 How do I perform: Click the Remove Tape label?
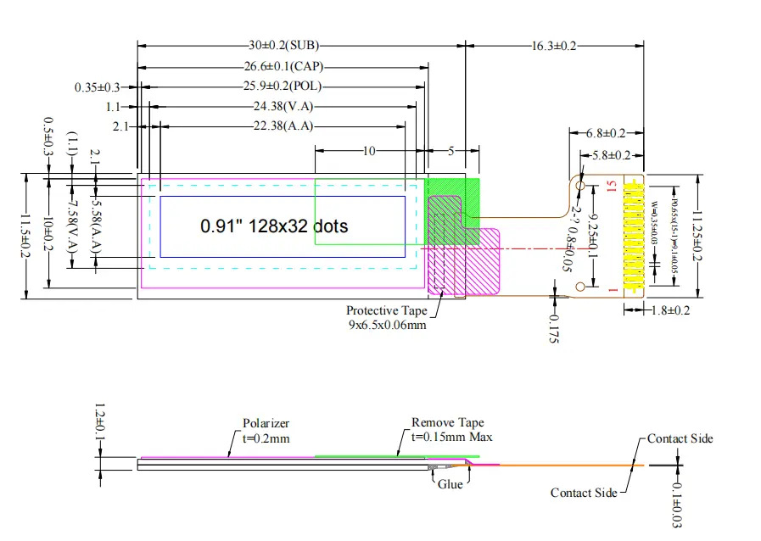point(447,422)
